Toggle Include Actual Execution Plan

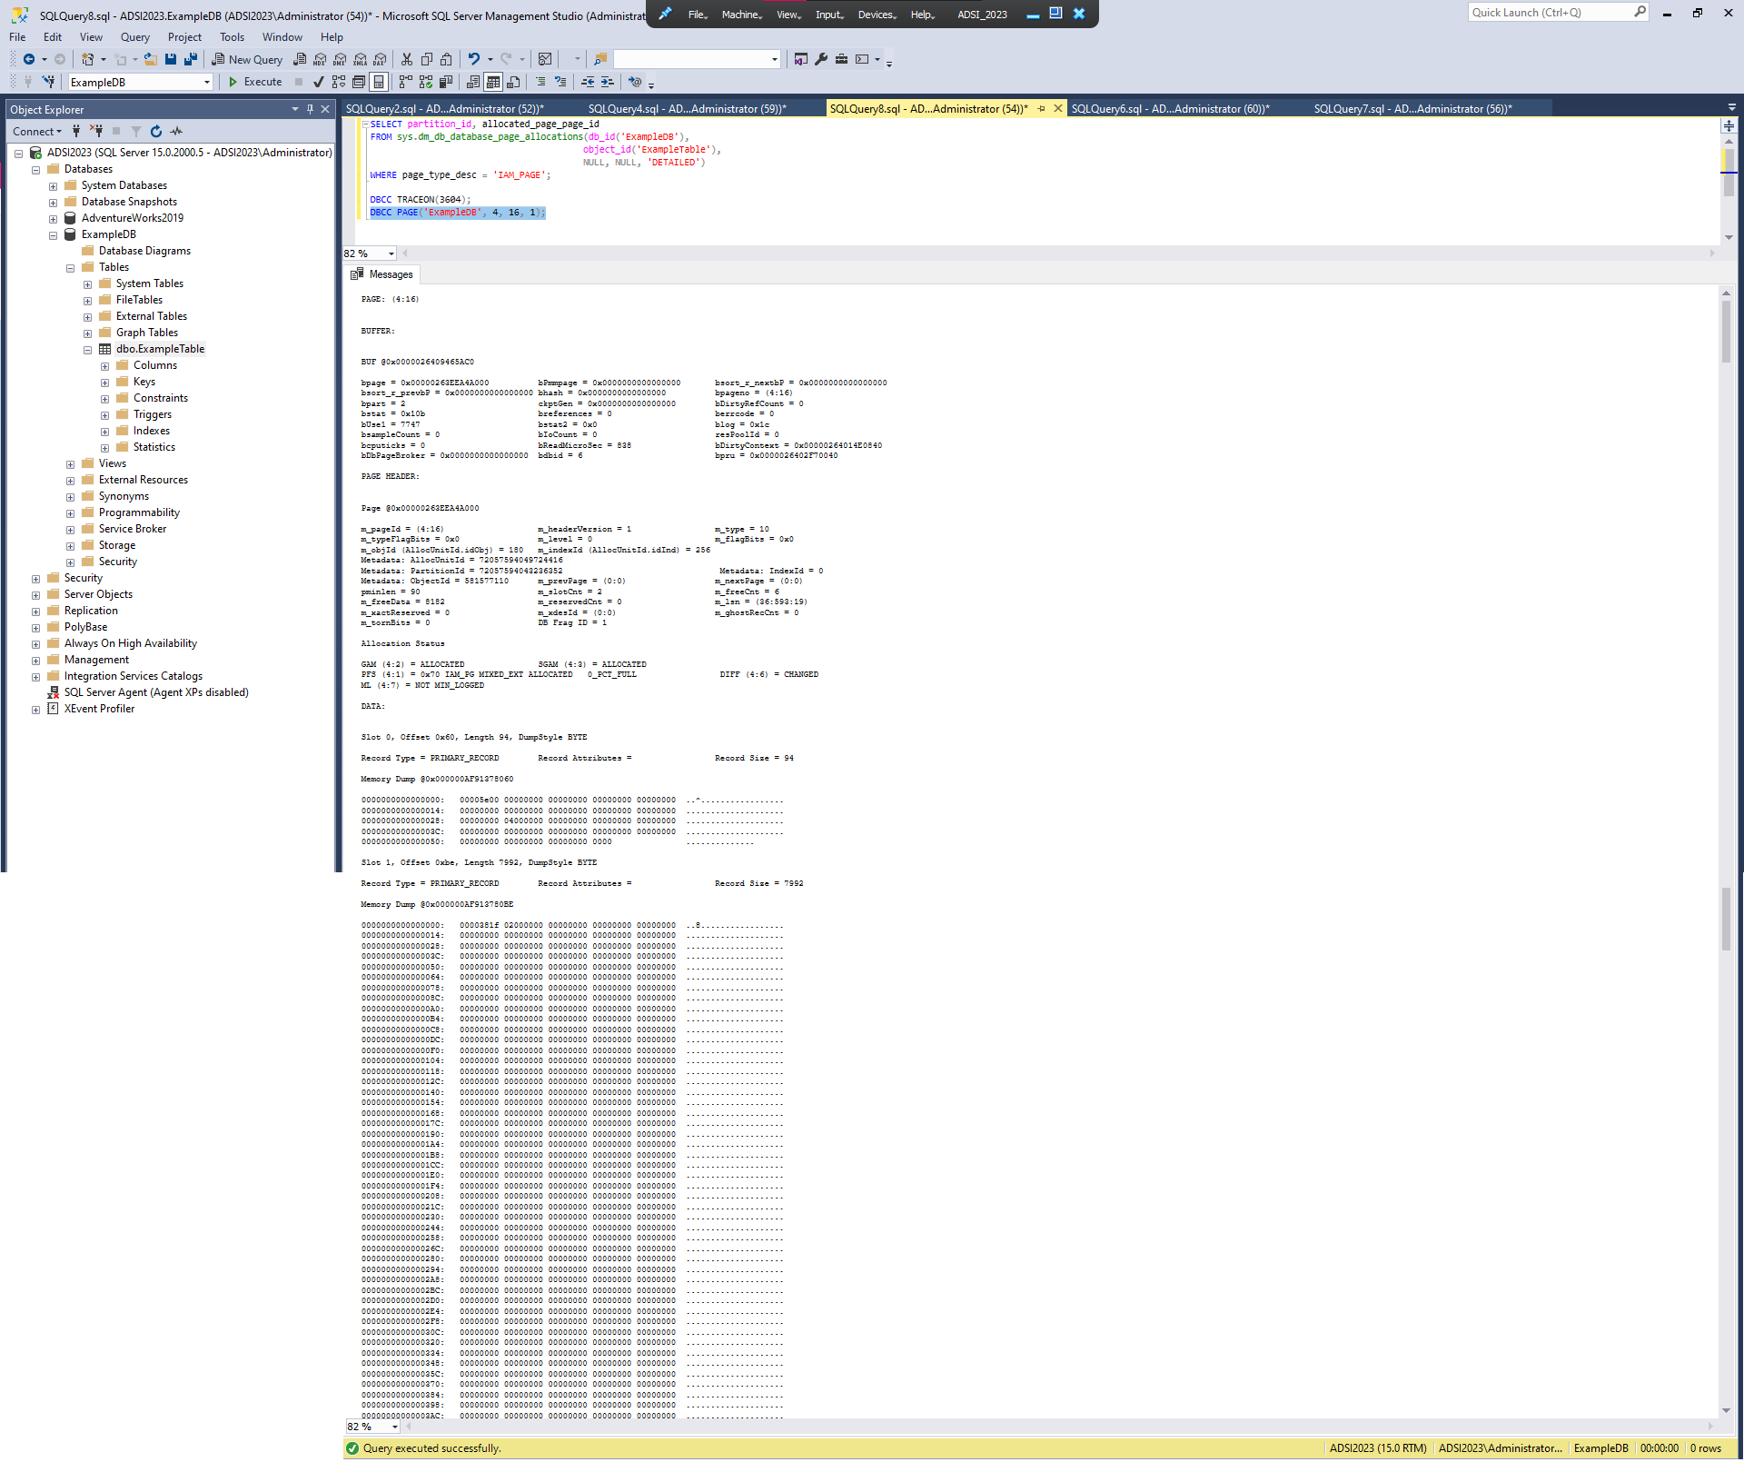click(406, 82)
